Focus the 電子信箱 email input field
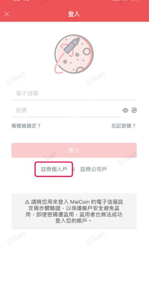Screen dimensions: 149x294 click(x=74, y=93)
